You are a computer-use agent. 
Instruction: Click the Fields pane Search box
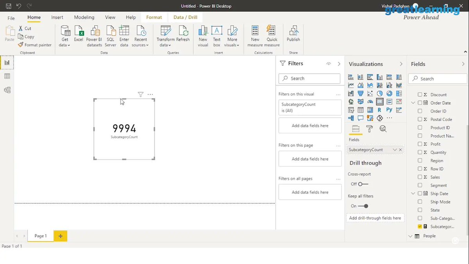(x=438, y=79)
